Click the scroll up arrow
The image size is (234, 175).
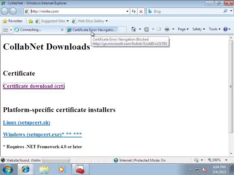pos(231,38)
